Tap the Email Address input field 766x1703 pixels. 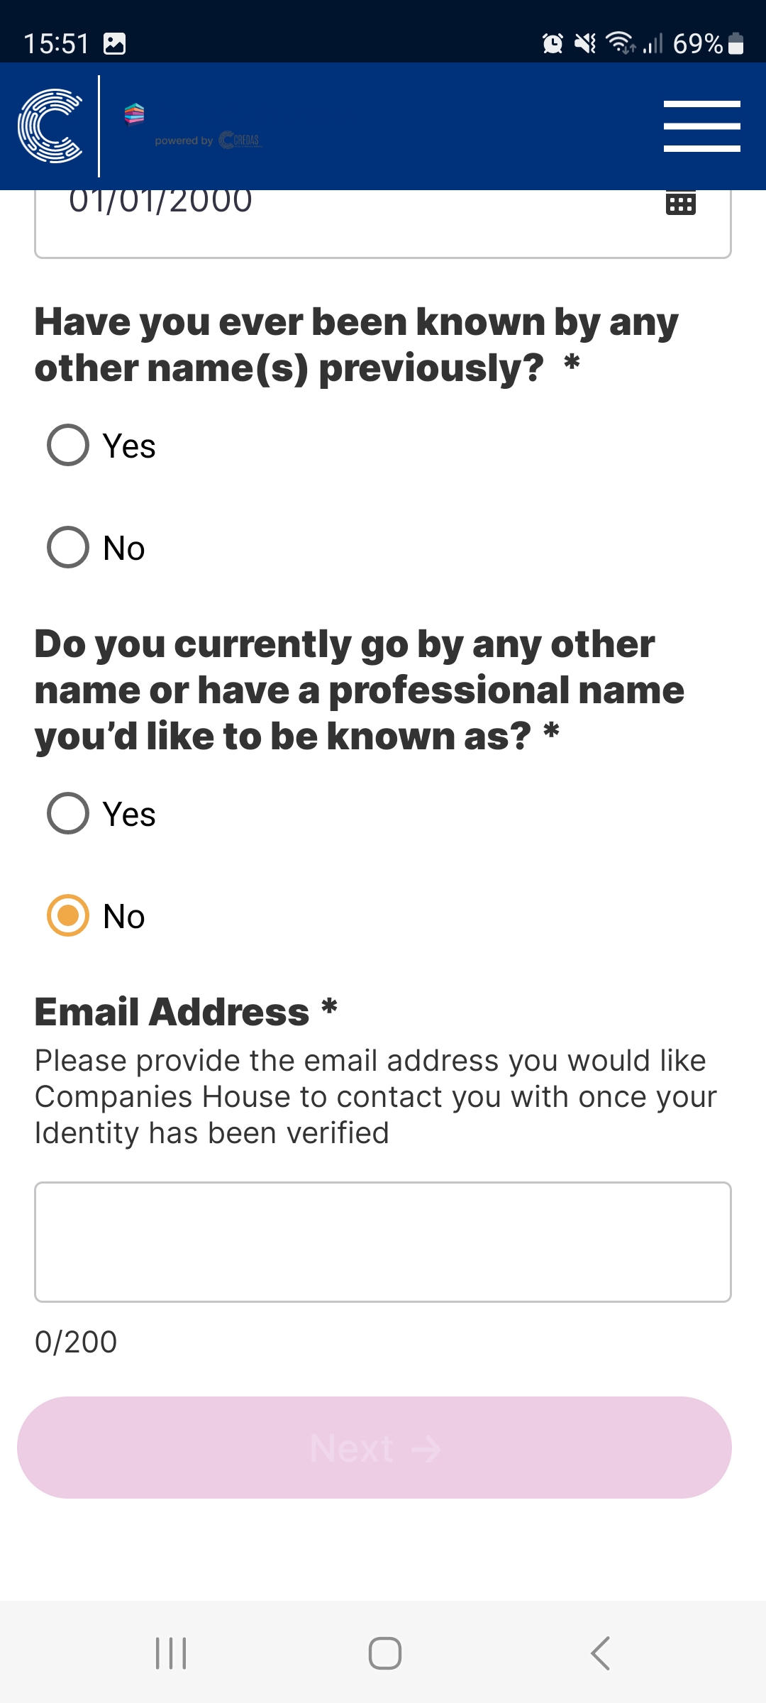pos(383,1242)
